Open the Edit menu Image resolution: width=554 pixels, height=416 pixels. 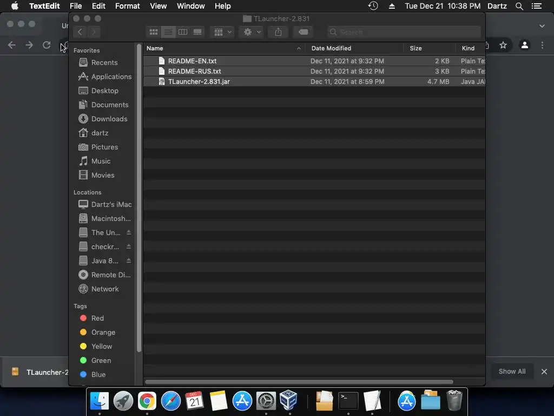click(98, 6)
